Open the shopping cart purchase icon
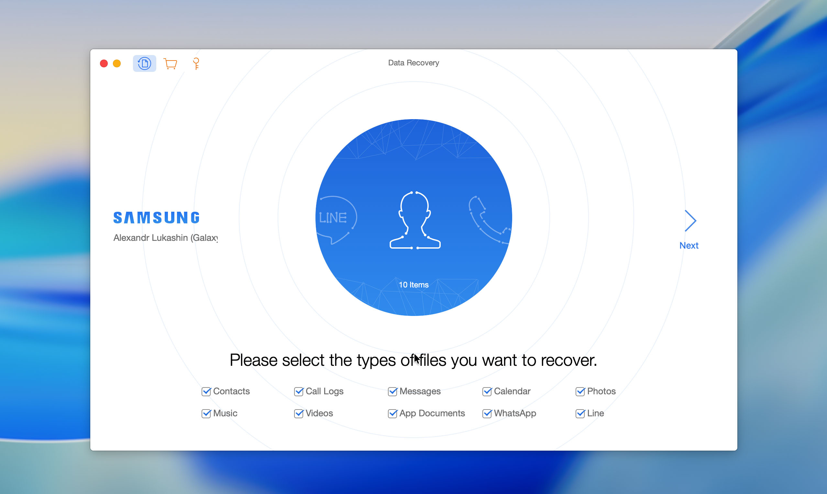Image resolution: width=827 pixels, height=494 pixels. tap(170, 63)
